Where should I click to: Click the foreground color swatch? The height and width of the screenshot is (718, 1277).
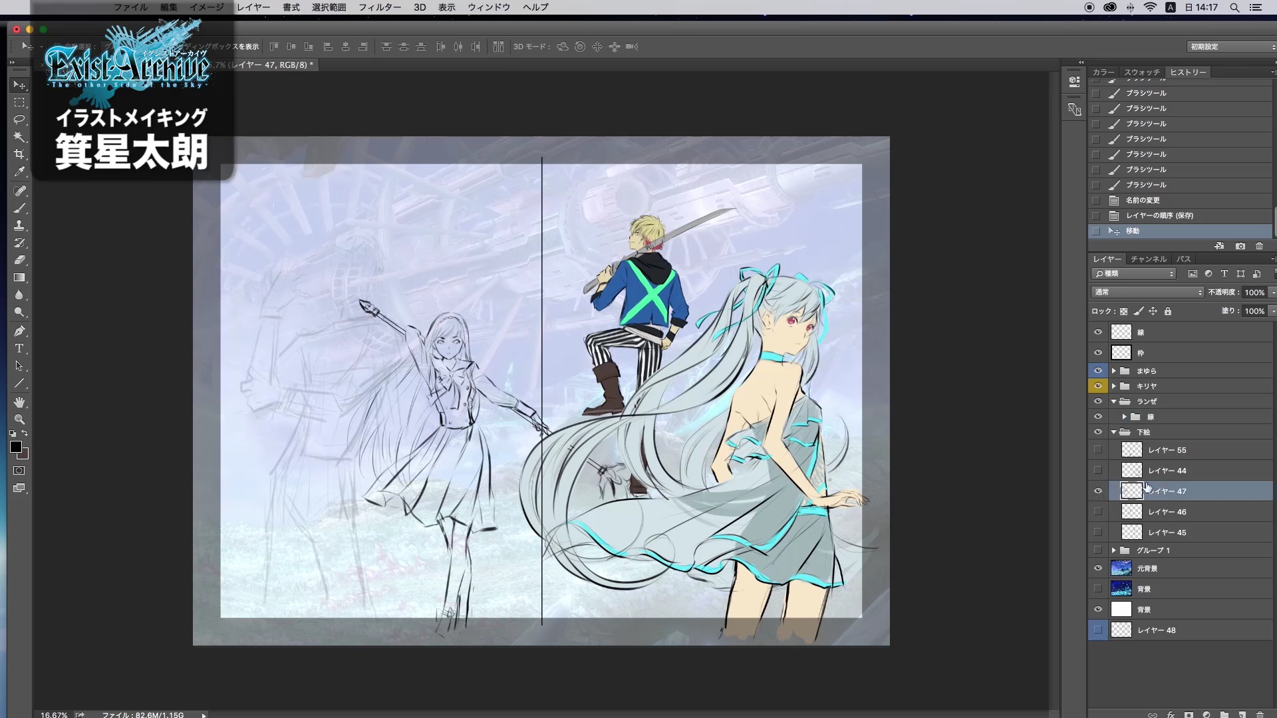click(16, 447)
